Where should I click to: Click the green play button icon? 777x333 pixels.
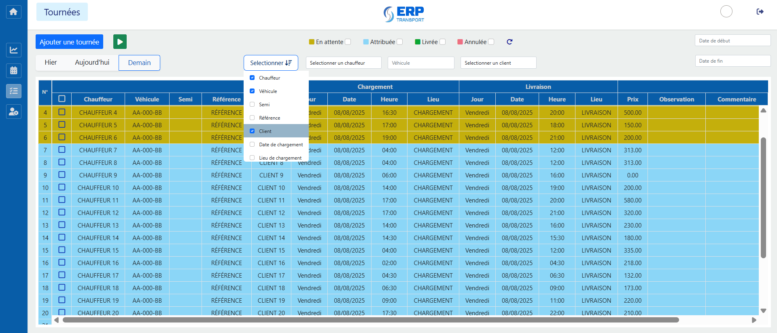[120, 42]
